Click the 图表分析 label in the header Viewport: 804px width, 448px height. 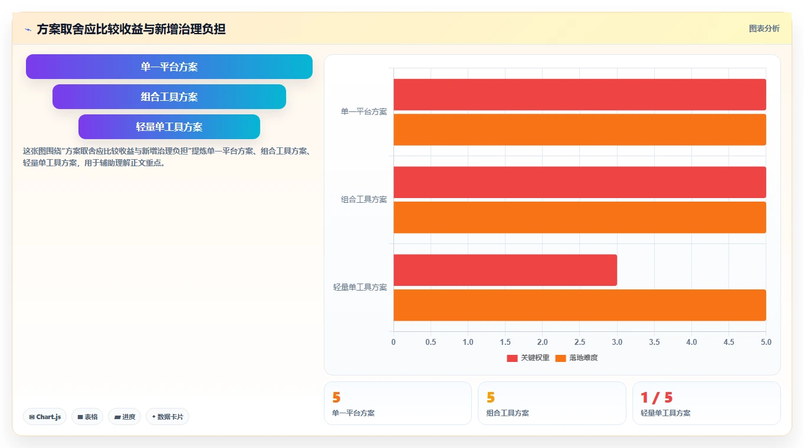pyautogui.click(x=764, y=28)
